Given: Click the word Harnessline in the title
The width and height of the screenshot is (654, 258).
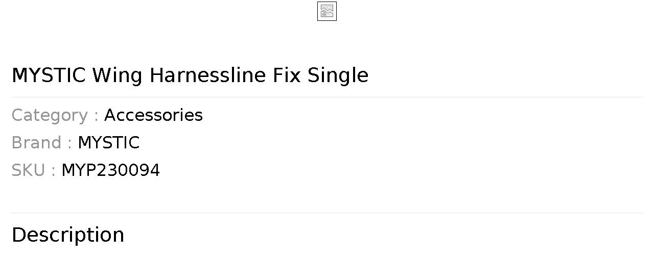Looking at the screenshot, I should [x=207, y=75].
